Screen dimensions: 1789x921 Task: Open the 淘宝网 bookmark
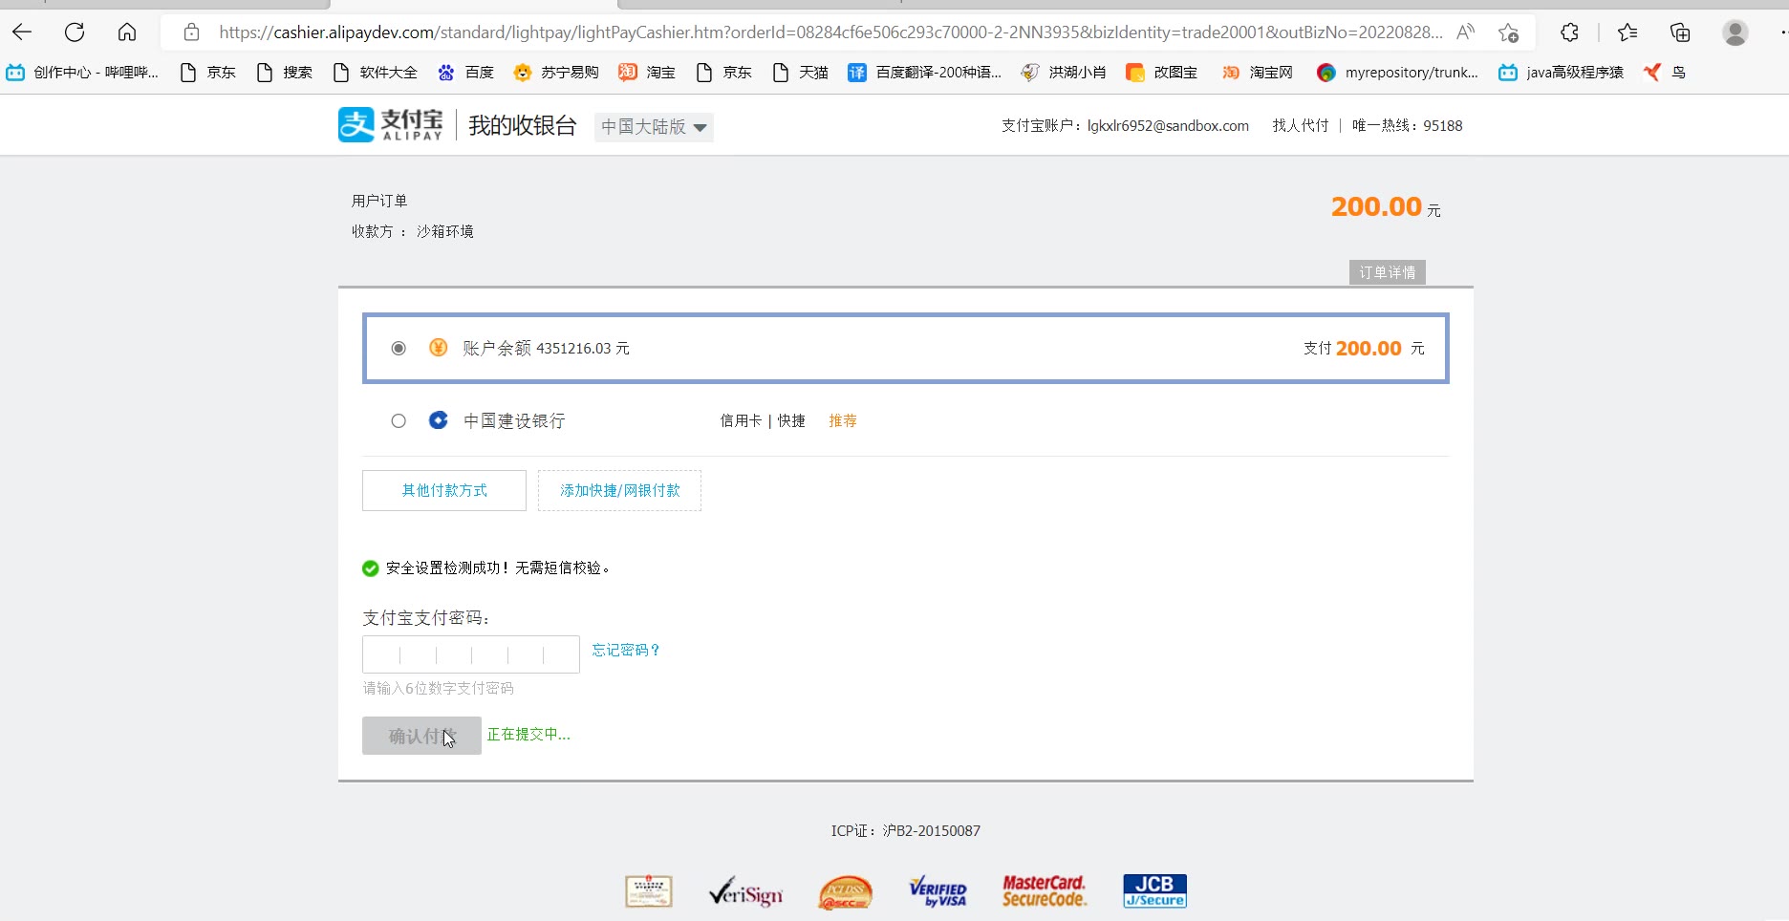tap(1258, 72)
